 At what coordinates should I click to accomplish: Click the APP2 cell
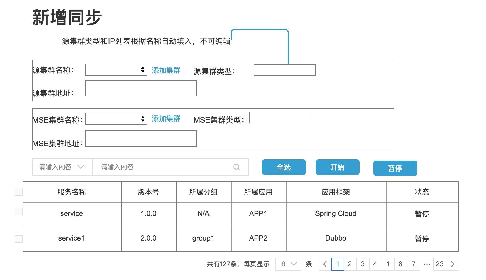pos(259,238)
